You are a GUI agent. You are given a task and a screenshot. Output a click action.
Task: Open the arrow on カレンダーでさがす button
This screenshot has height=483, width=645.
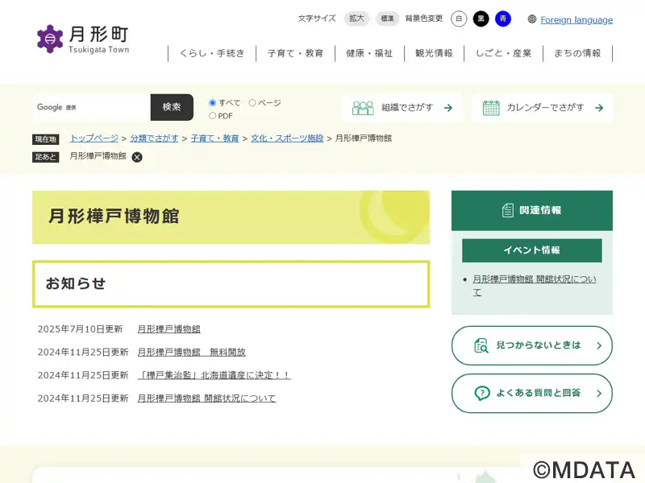coord(599,108)
